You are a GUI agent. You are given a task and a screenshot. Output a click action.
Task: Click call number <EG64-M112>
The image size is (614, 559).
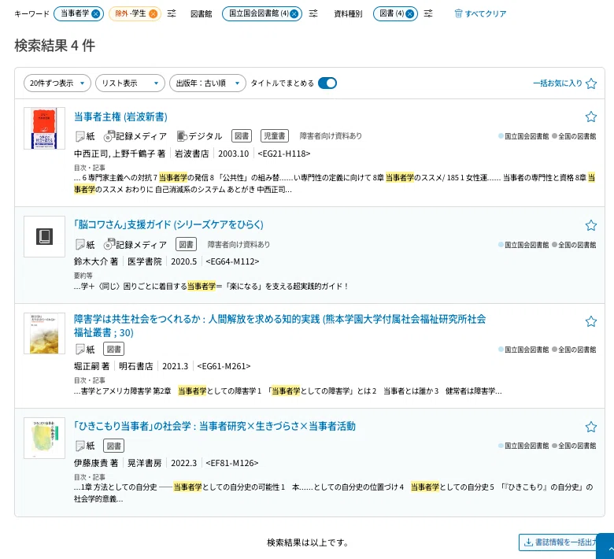pos(232,261)
